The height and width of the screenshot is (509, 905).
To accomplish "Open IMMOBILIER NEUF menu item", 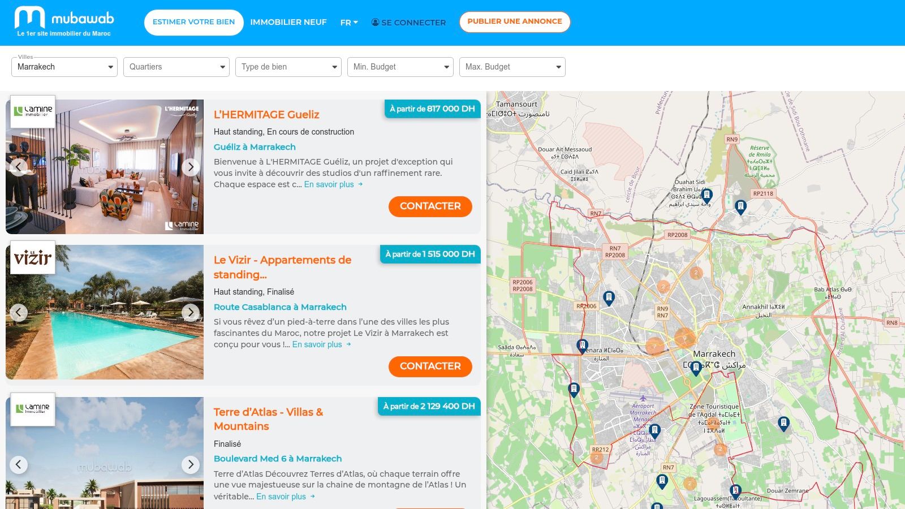I will click(288, 22).
